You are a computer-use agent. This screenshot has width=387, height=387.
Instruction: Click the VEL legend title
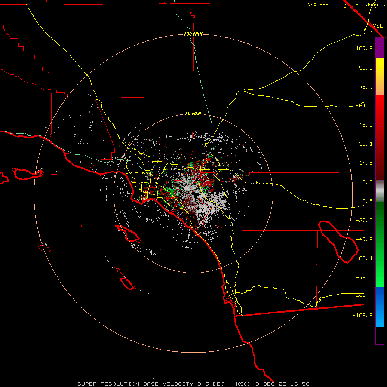coord(378,25)
